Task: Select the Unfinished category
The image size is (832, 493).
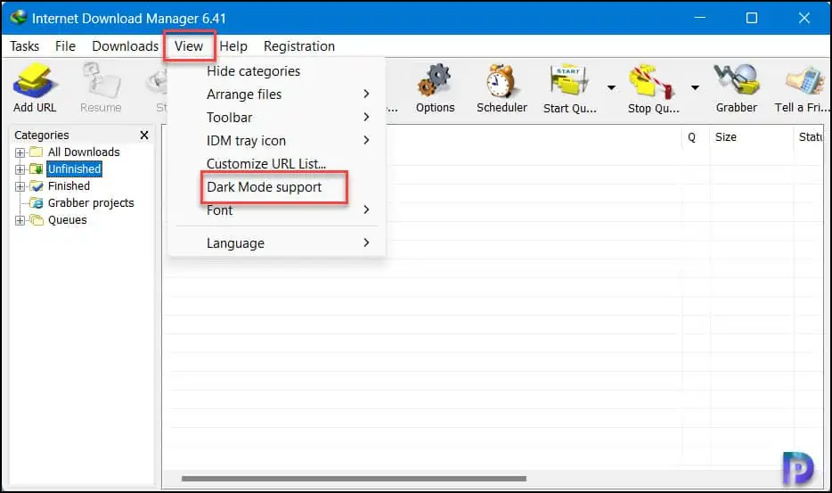Action: [x=74, y=168]
